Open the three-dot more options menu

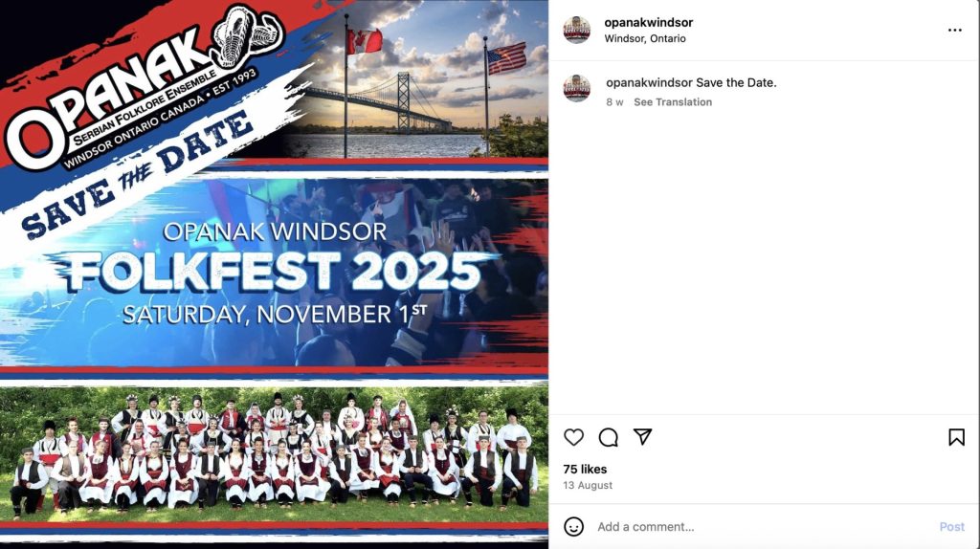point(954,30)
